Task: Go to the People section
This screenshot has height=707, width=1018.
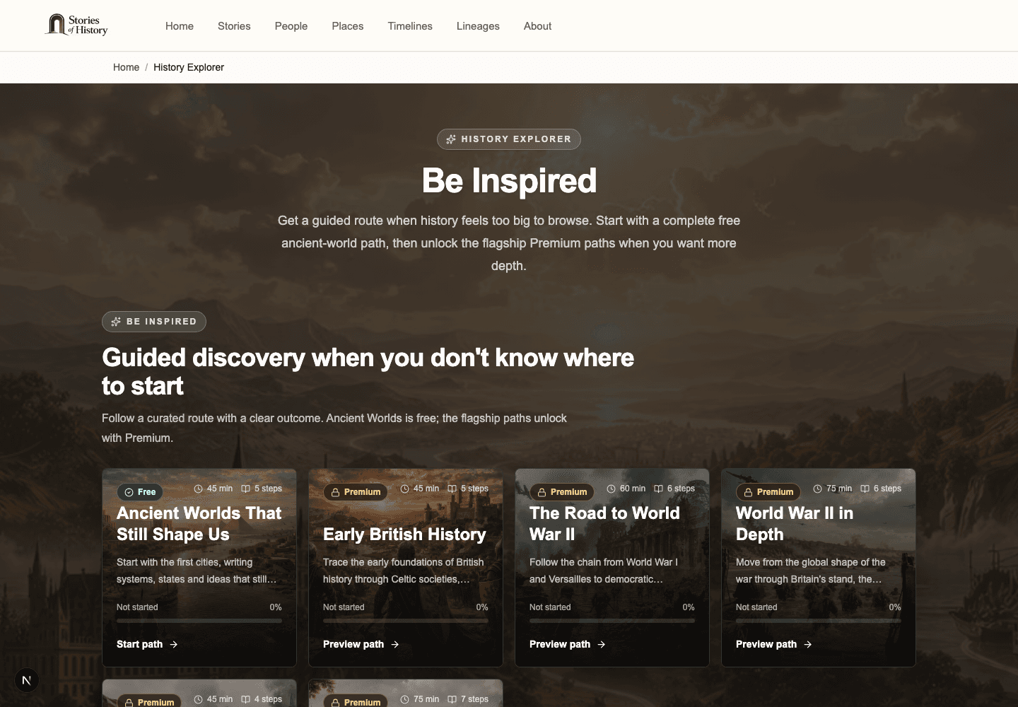Action: pyautogui.click(x=291, y=26)
